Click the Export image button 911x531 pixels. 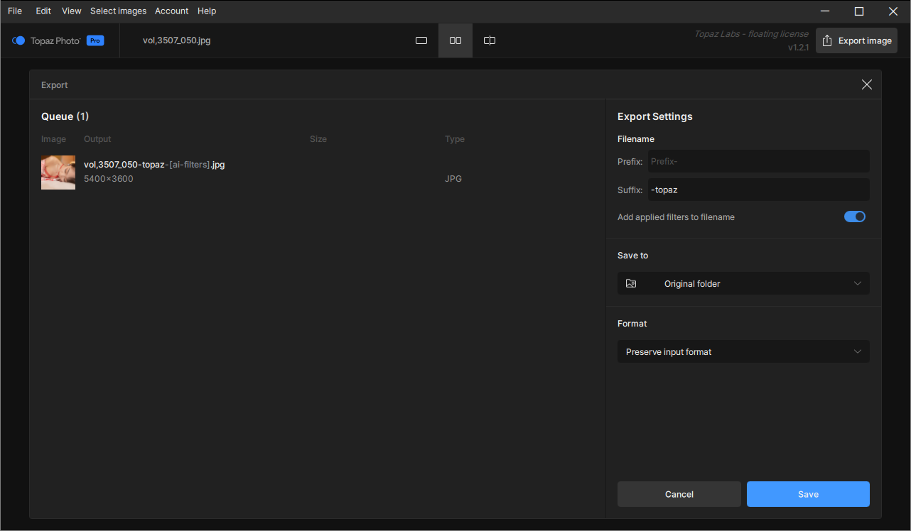[856, 40]
